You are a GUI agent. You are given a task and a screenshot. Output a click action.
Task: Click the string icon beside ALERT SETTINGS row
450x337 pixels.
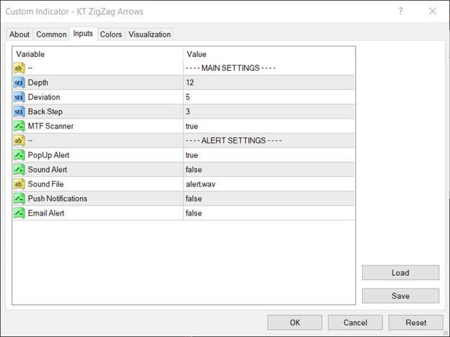point(19,140)
